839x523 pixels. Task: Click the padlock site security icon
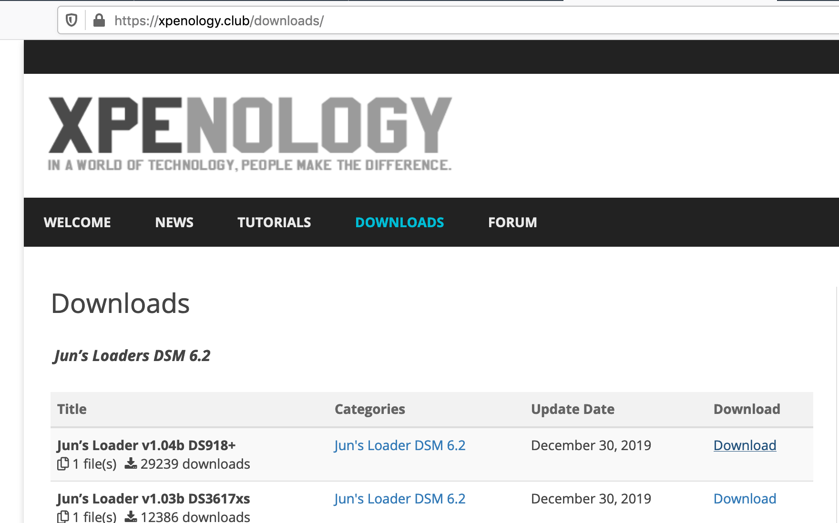click(99, 20)
